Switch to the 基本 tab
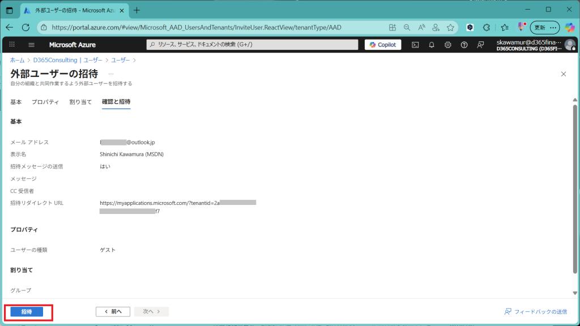 point(16,102)
